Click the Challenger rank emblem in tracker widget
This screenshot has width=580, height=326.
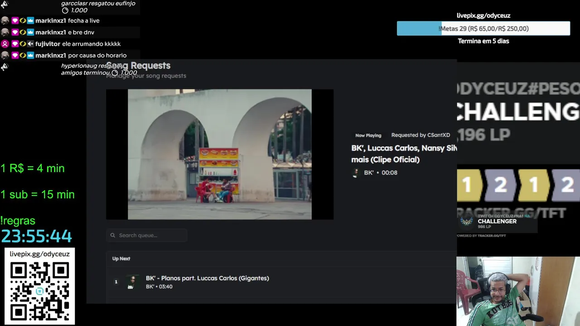[467, 221]
